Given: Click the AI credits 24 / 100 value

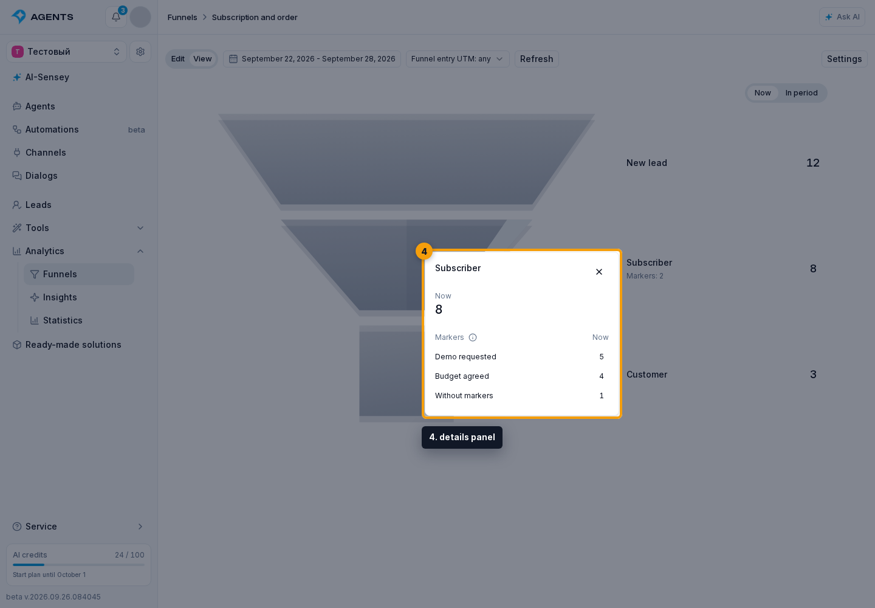Looking at the screenshot, I should 129,555.
